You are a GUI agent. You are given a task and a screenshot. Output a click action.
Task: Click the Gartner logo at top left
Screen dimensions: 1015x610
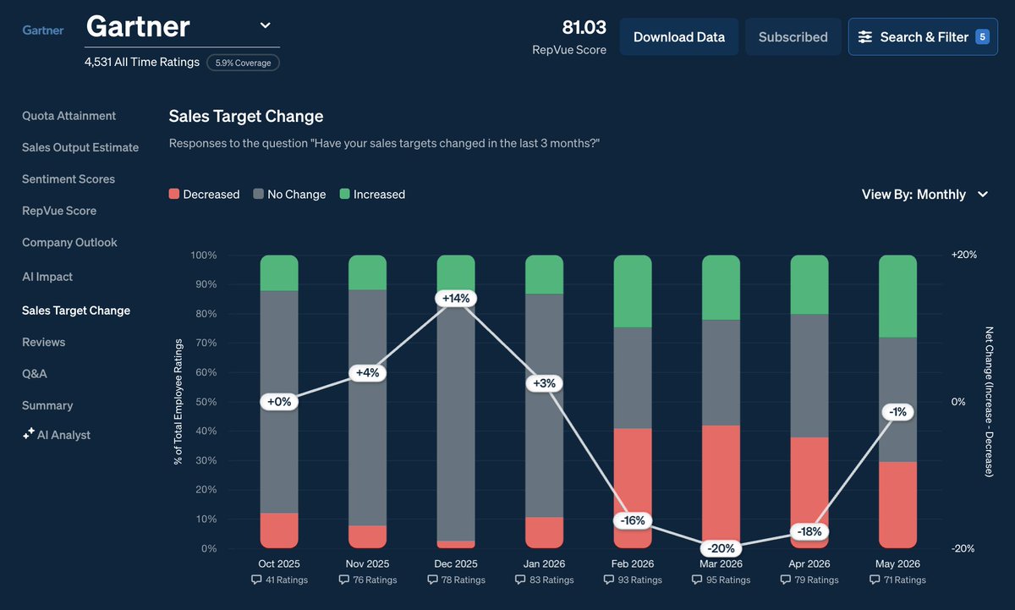point(43,30)
